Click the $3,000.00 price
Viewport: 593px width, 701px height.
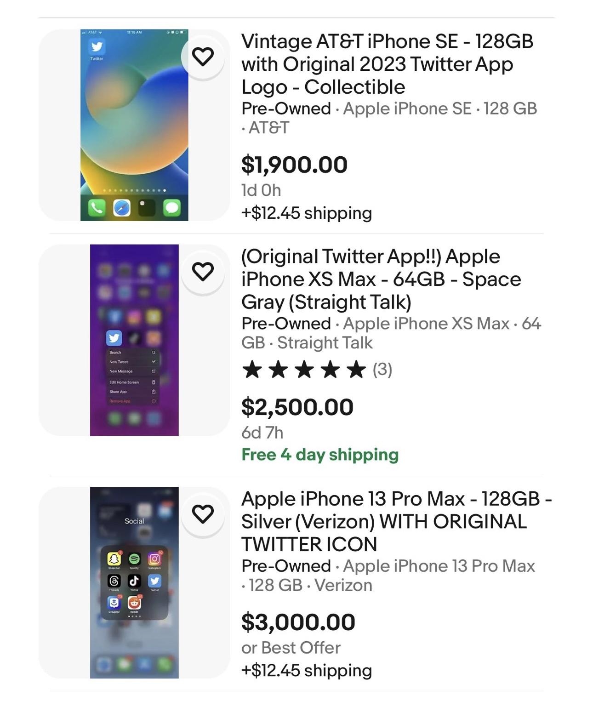[298, 622]
